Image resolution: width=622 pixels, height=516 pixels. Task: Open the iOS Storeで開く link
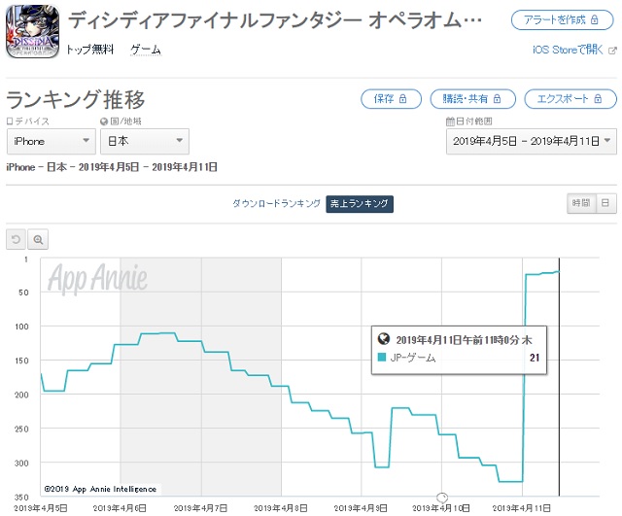click(568, 50)
